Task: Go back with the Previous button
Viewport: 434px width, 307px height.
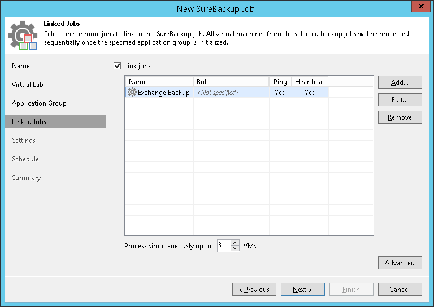Action: pyautogui.click(x=254, y=290)
